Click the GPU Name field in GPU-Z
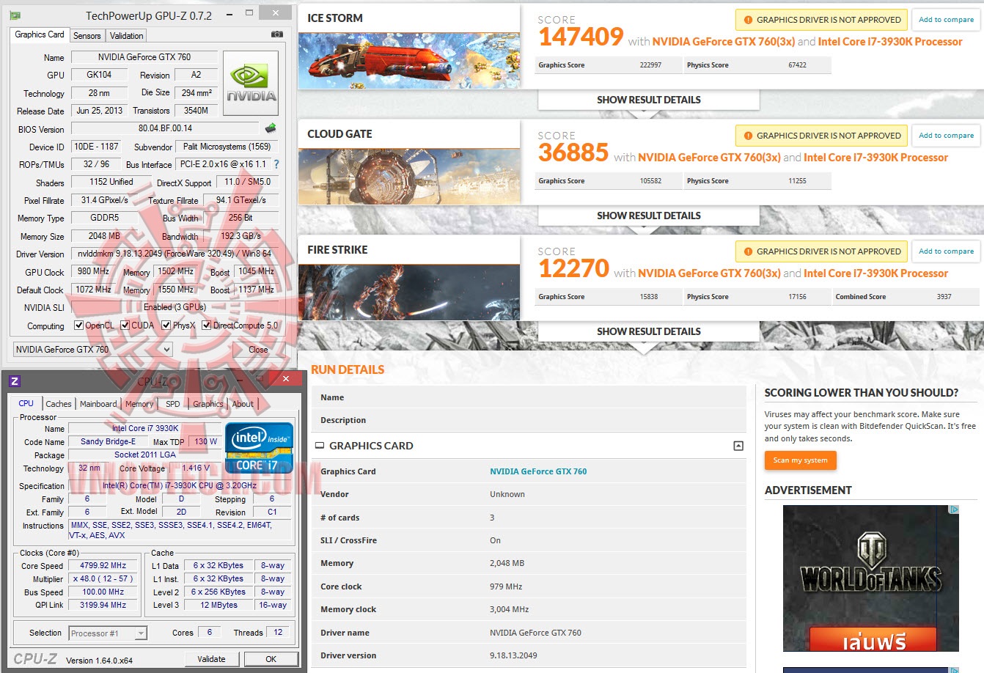This screenshot has width=984, height=673. [144, 57]
